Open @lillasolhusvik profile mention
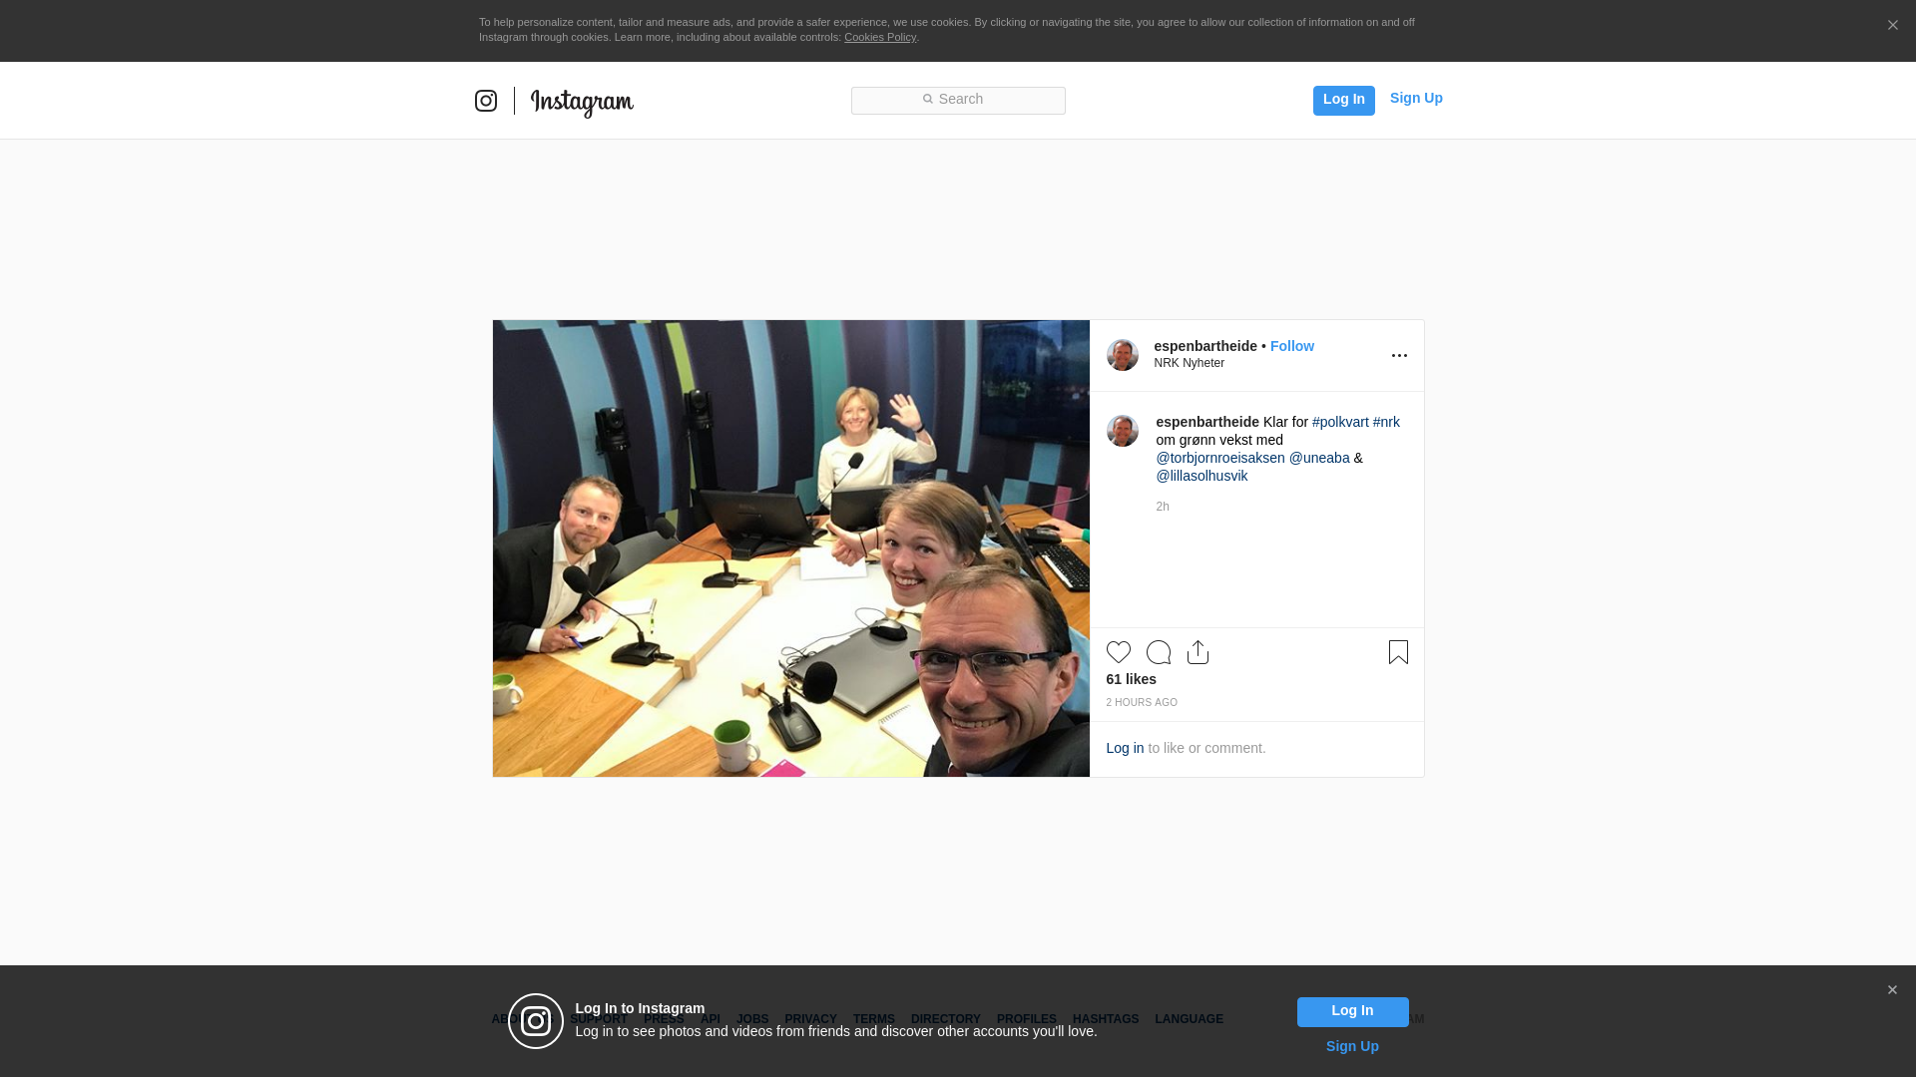The height and width of the screenshot is (1077, 1916). pos(1201,476)
